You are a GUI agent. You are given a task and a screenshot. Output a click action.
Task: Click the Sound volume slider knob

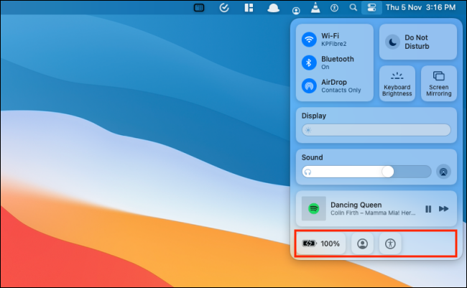(x=388, y=172)
